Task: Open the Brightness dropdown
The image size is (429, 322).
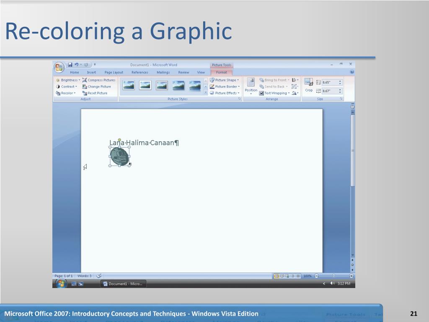Action: [x=68, y=80]
